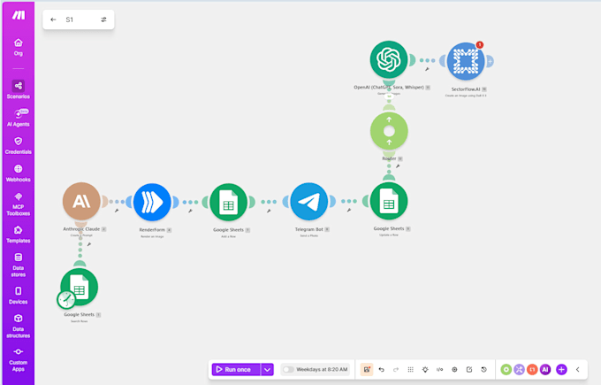Click filter wrench between Claude and RenderForm
Screen dimensions: 601x385
[x=117, y=211]
